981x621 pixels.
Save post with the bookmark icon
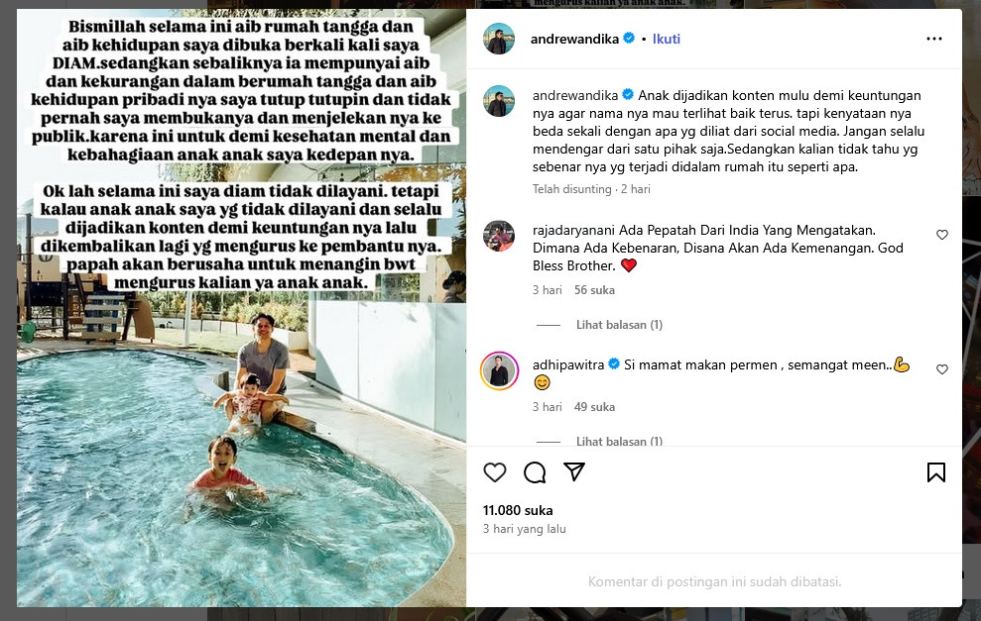[x=936, y=472]
